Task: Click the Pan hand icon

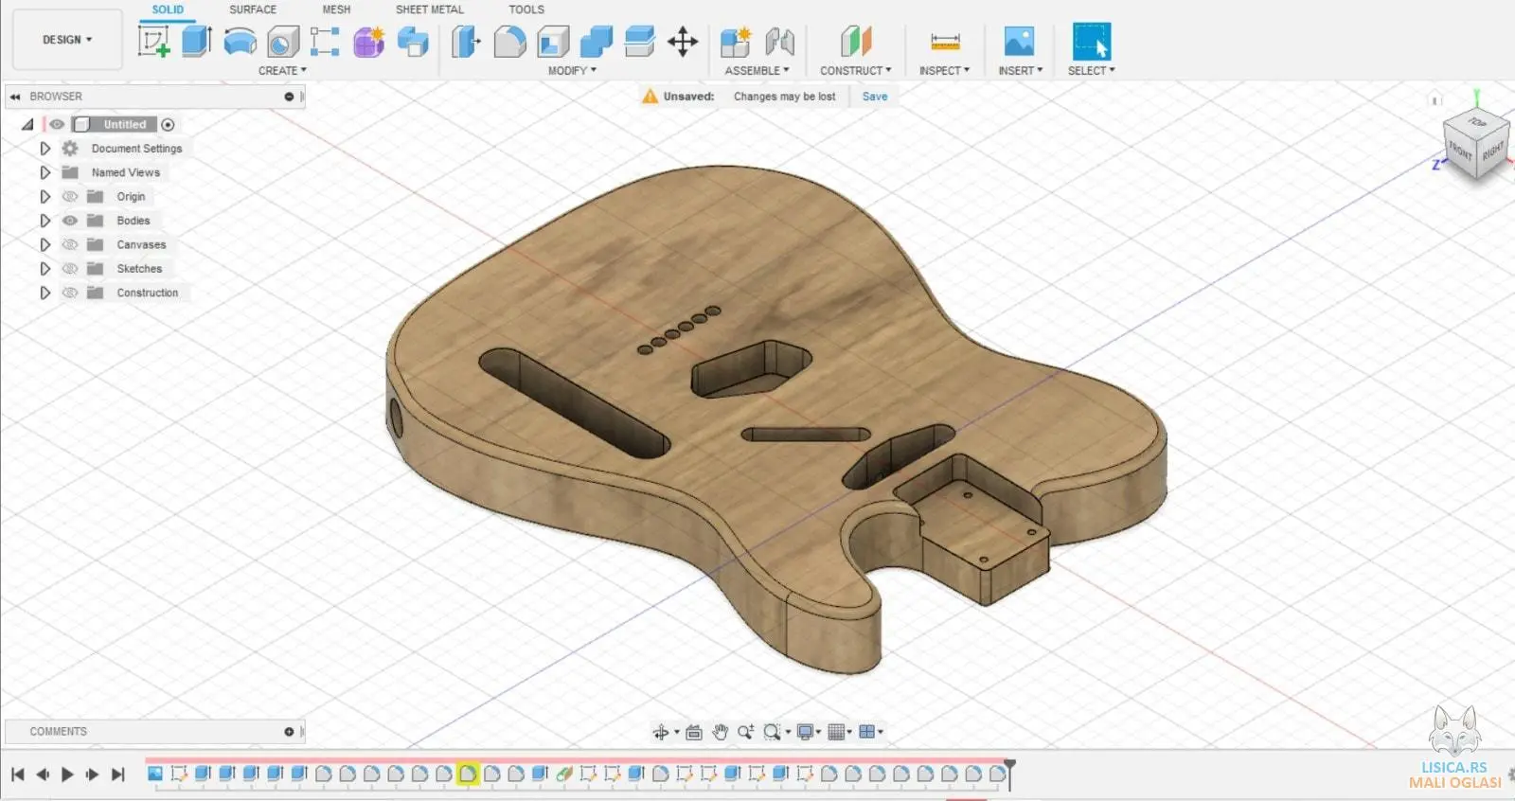Action: tap(720, 732)
